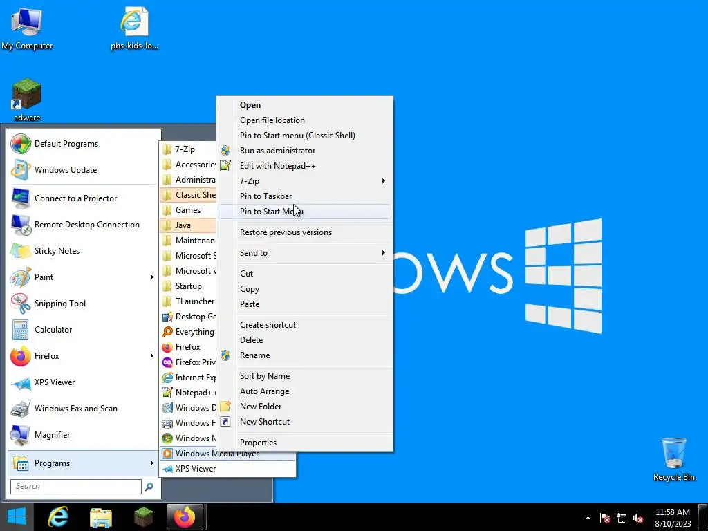Viewport: 708px width, 531px height.
Task: Click the search magnifier button
Action: click(149, 486)
